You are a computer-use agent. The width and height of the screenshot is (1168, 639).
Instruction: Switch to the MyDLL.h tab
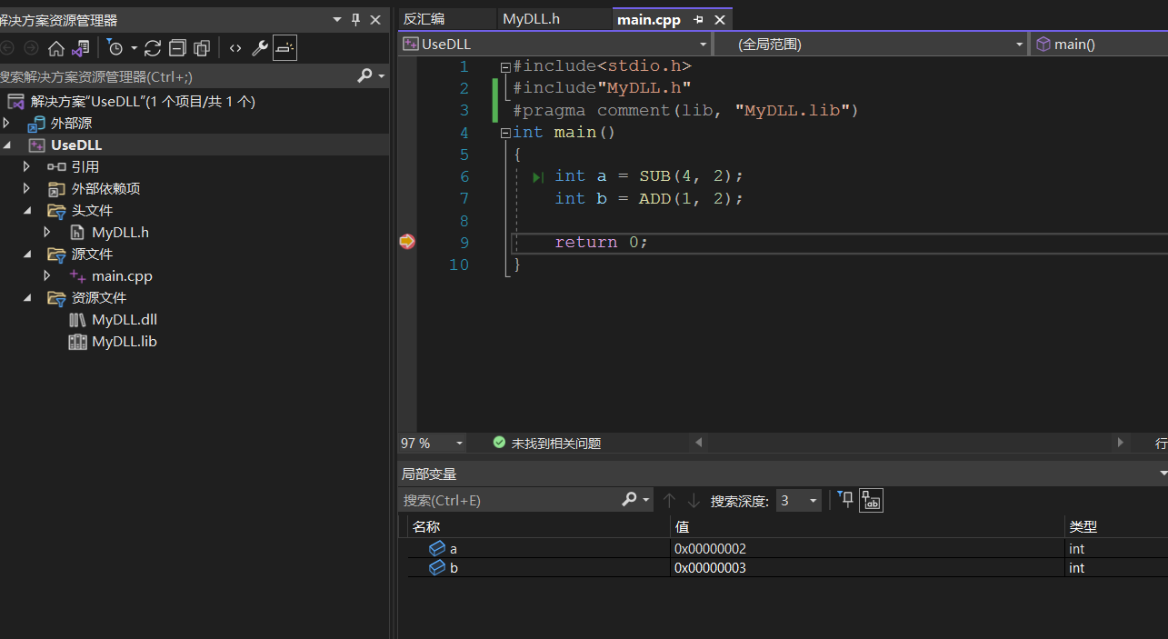530,19
